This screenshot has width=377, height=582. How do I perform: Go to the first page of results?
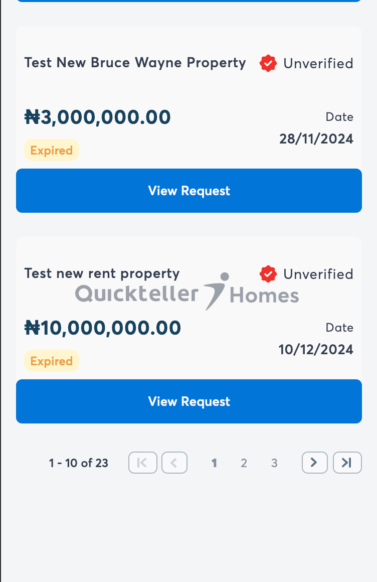click(143, 463)
